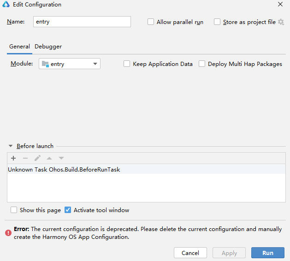The image size is (290, 261).
Task: Enable Show this page
Action: pos(14,210)
